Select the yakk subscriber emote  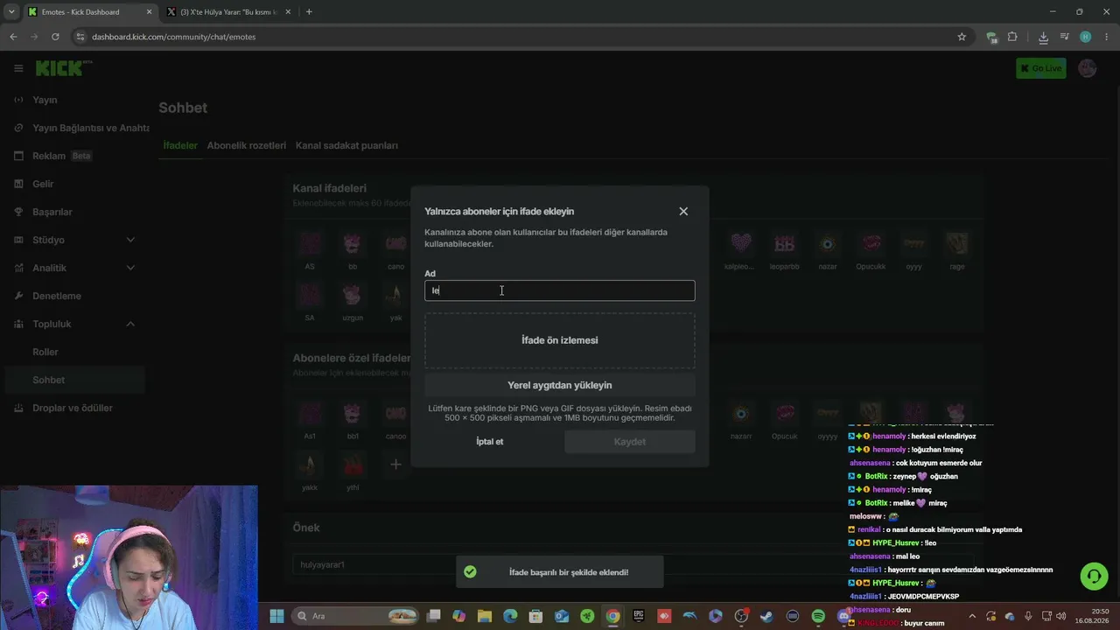310,465
